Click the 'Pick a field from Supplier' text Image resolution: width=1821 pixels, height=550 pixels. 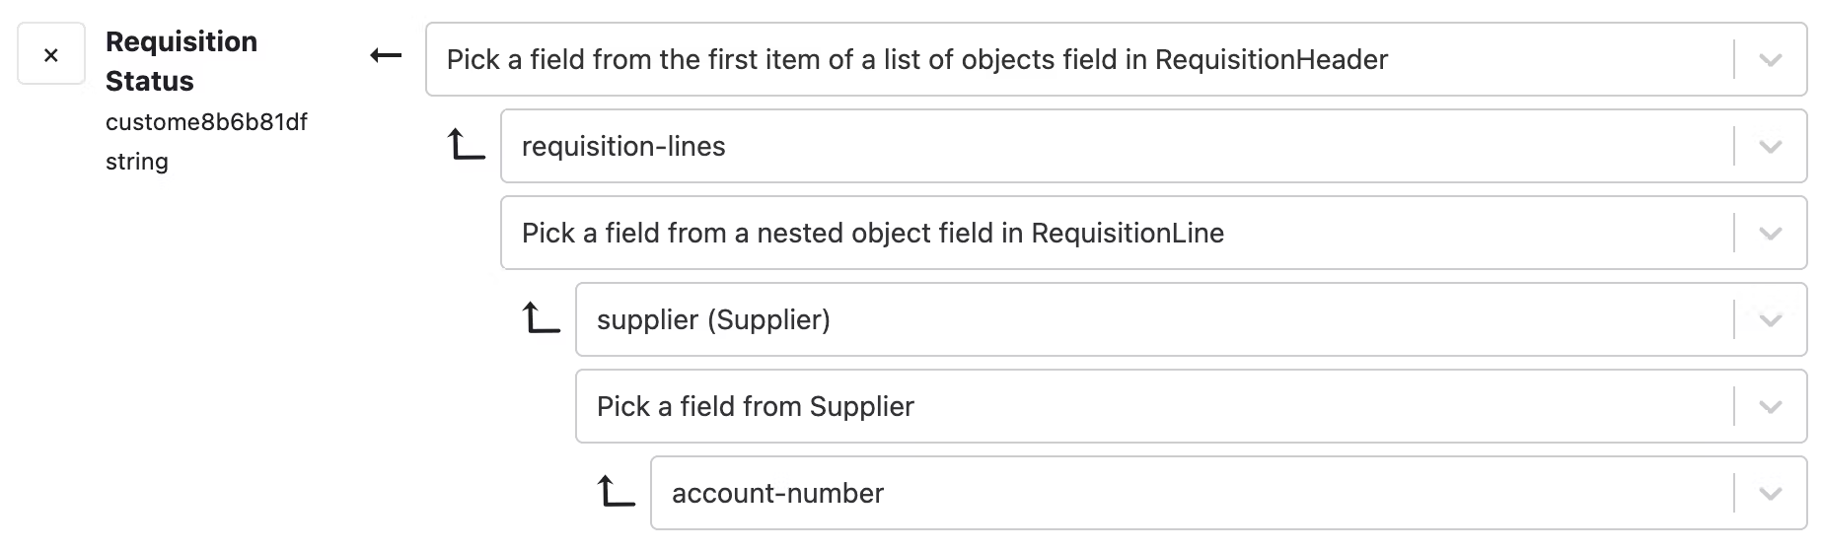(755, 407)
